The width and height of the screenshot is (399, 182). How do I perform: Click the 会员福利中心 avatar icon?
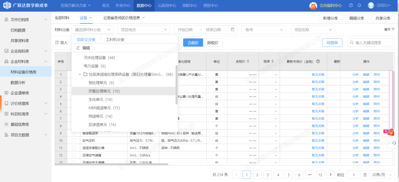[x=313, y=6]
